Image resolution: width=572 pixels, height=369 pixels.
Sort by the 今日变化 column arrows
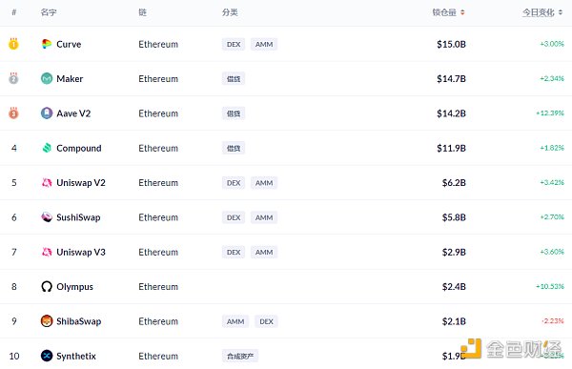click(x=561, y=12)
